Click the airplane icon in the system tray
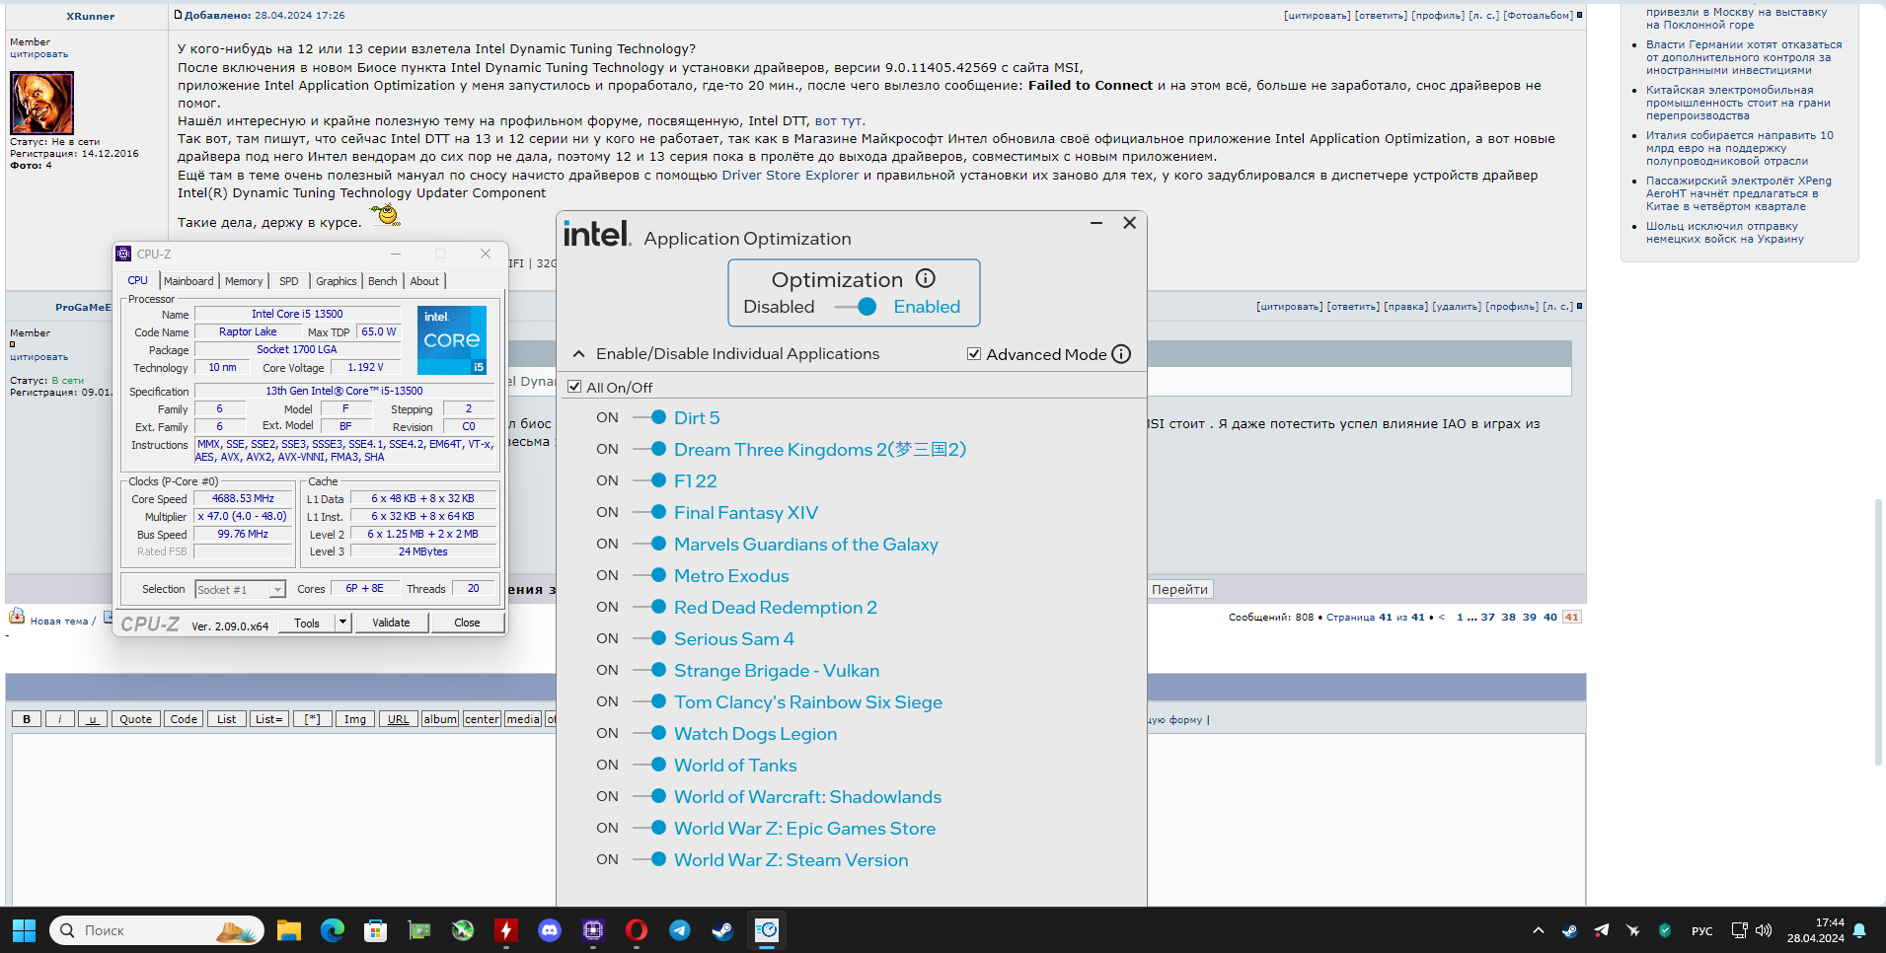The image size is (1886, 953). (x=1633, y=930)
